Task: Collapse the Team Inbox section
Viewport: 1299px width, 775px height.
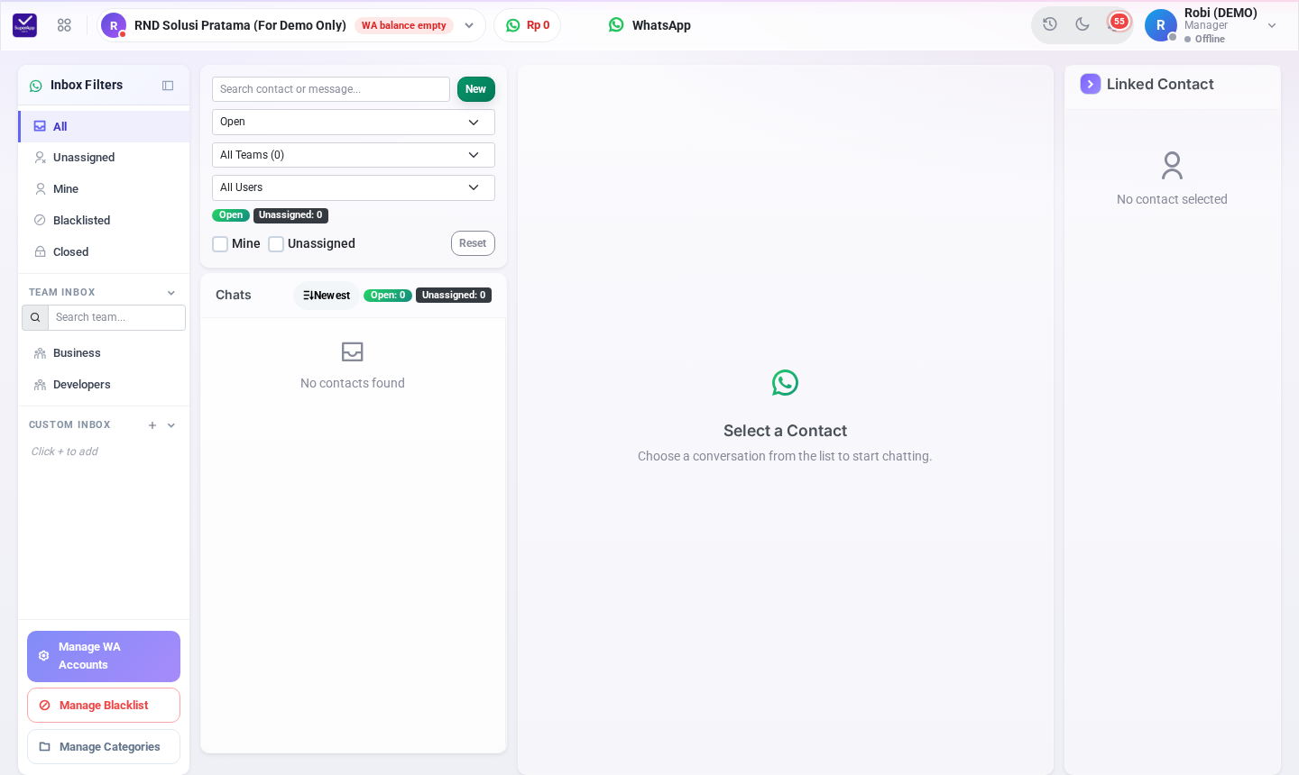Action: coord(171,293)
